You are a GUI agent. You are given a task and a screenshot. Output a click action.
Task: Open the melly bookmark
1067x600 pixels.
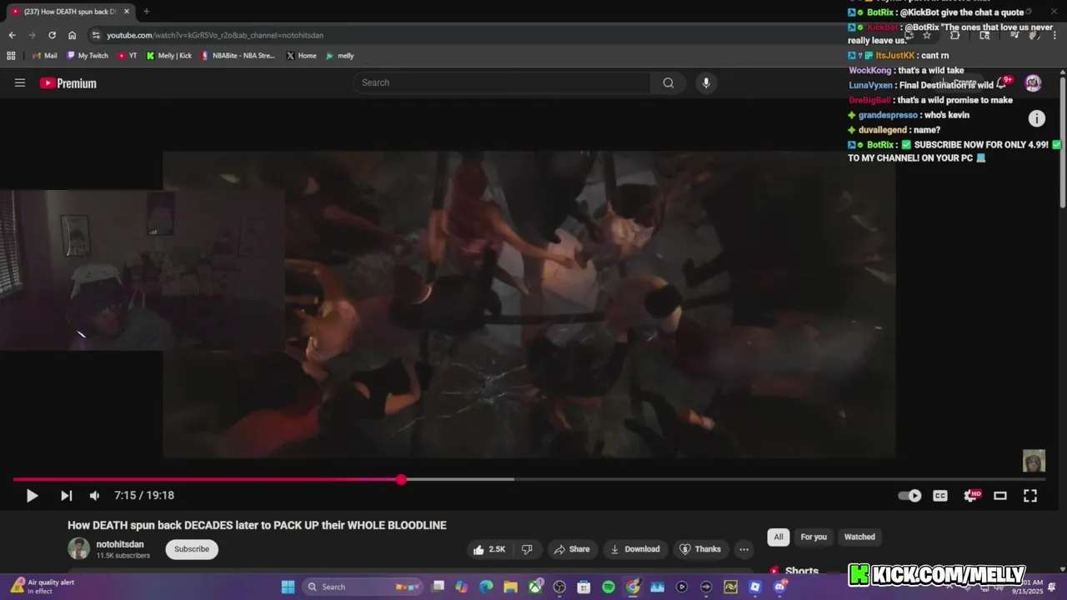(x=340, y=56)
